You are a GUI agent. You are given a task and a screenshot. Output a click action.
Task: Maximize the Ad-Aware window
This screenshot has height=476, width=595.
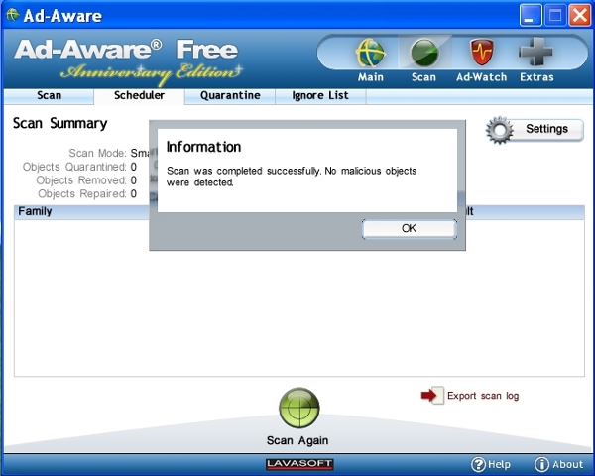coord(555,15)
